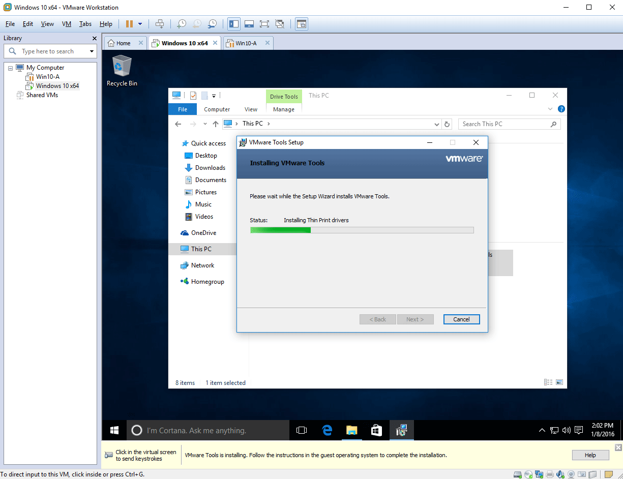Open the address bar history dropdown

[x=437, y=124]
